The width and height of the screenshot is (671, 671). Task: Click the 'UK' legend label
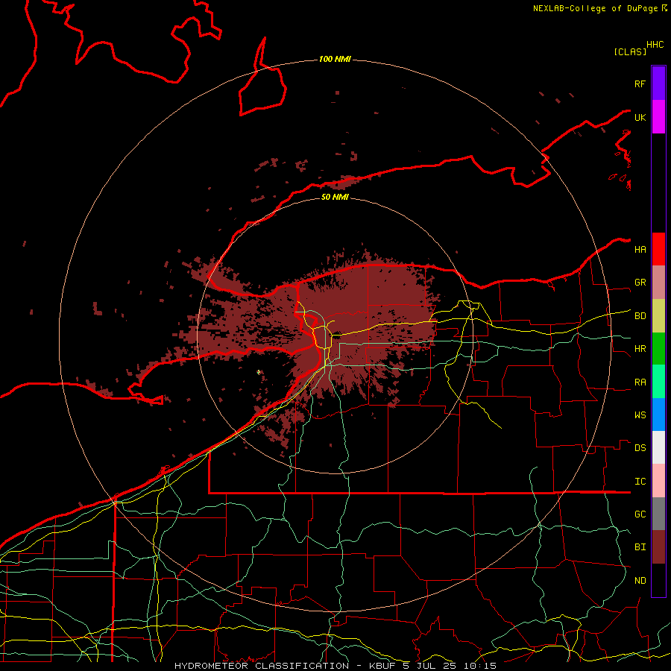(x=640, y=118)
